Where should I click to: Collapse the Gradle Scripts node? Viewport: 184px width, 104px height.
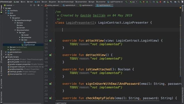click(4, 57)
